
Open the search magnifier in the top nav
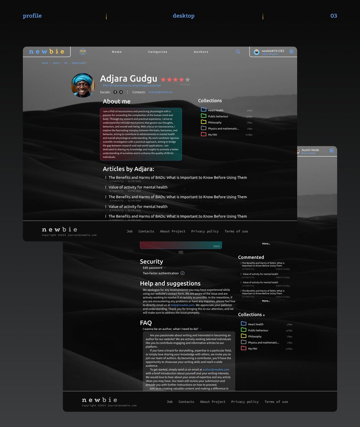(238, 52)
